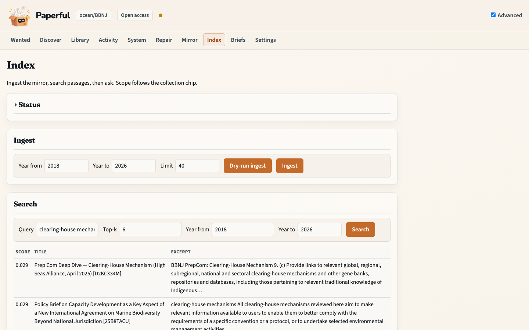Click the Search Year to field
This screenshot has width=529, height=330.
(x=320, y=230)
